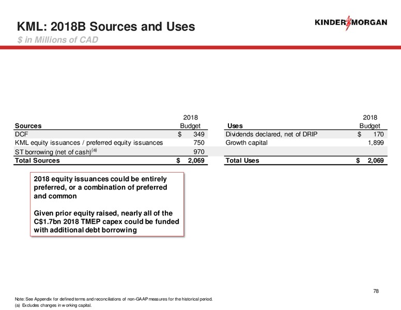Screen dimensions: 401x310
Task: Click callout paragraph starting 'Given prior equity raised'
Action: [106, 222]
